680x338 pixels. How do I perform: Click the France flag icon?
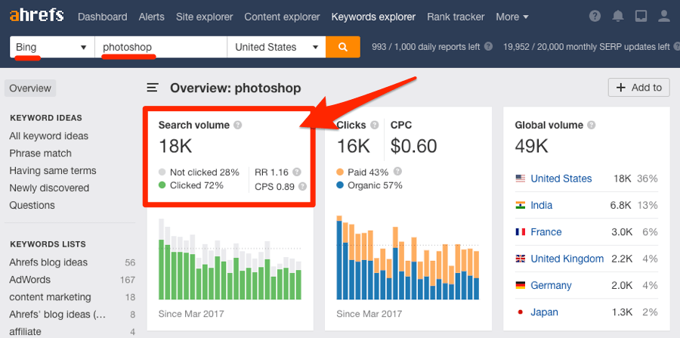point(521,231)
